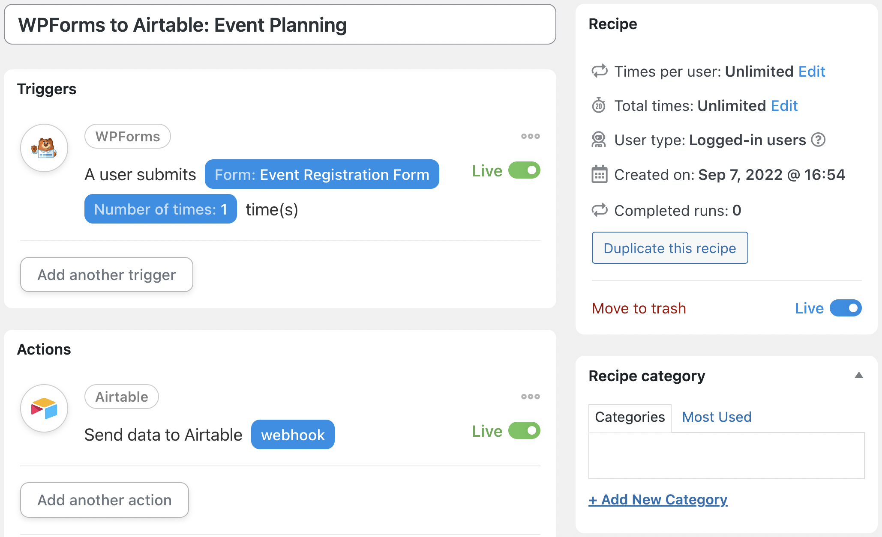Click the WPForms integration label pill
This screenshot has width=882, height=537.
coord(128,137)
